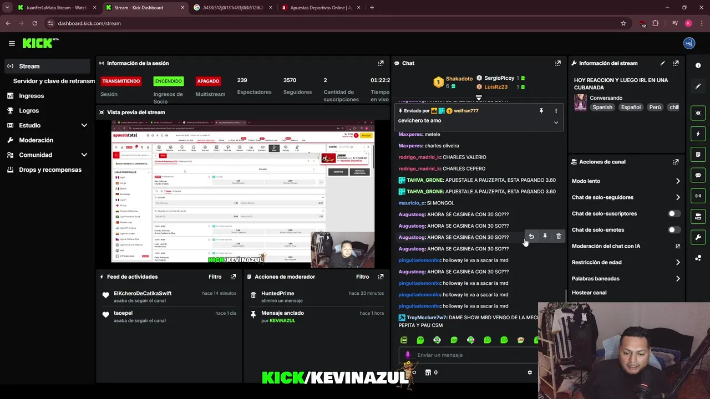Open a new browser tab

point(372,8)
